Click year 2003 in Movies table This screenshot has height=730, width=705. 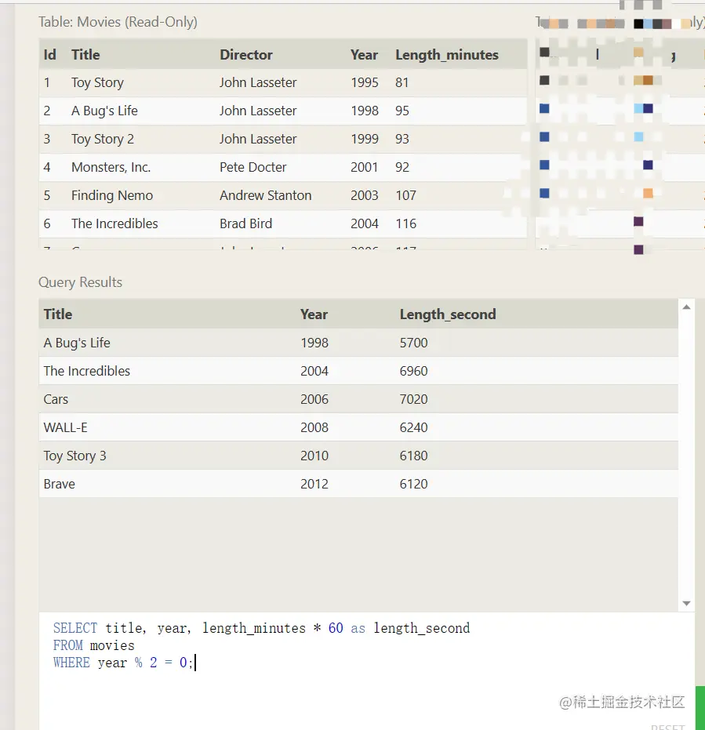[365, 195]
